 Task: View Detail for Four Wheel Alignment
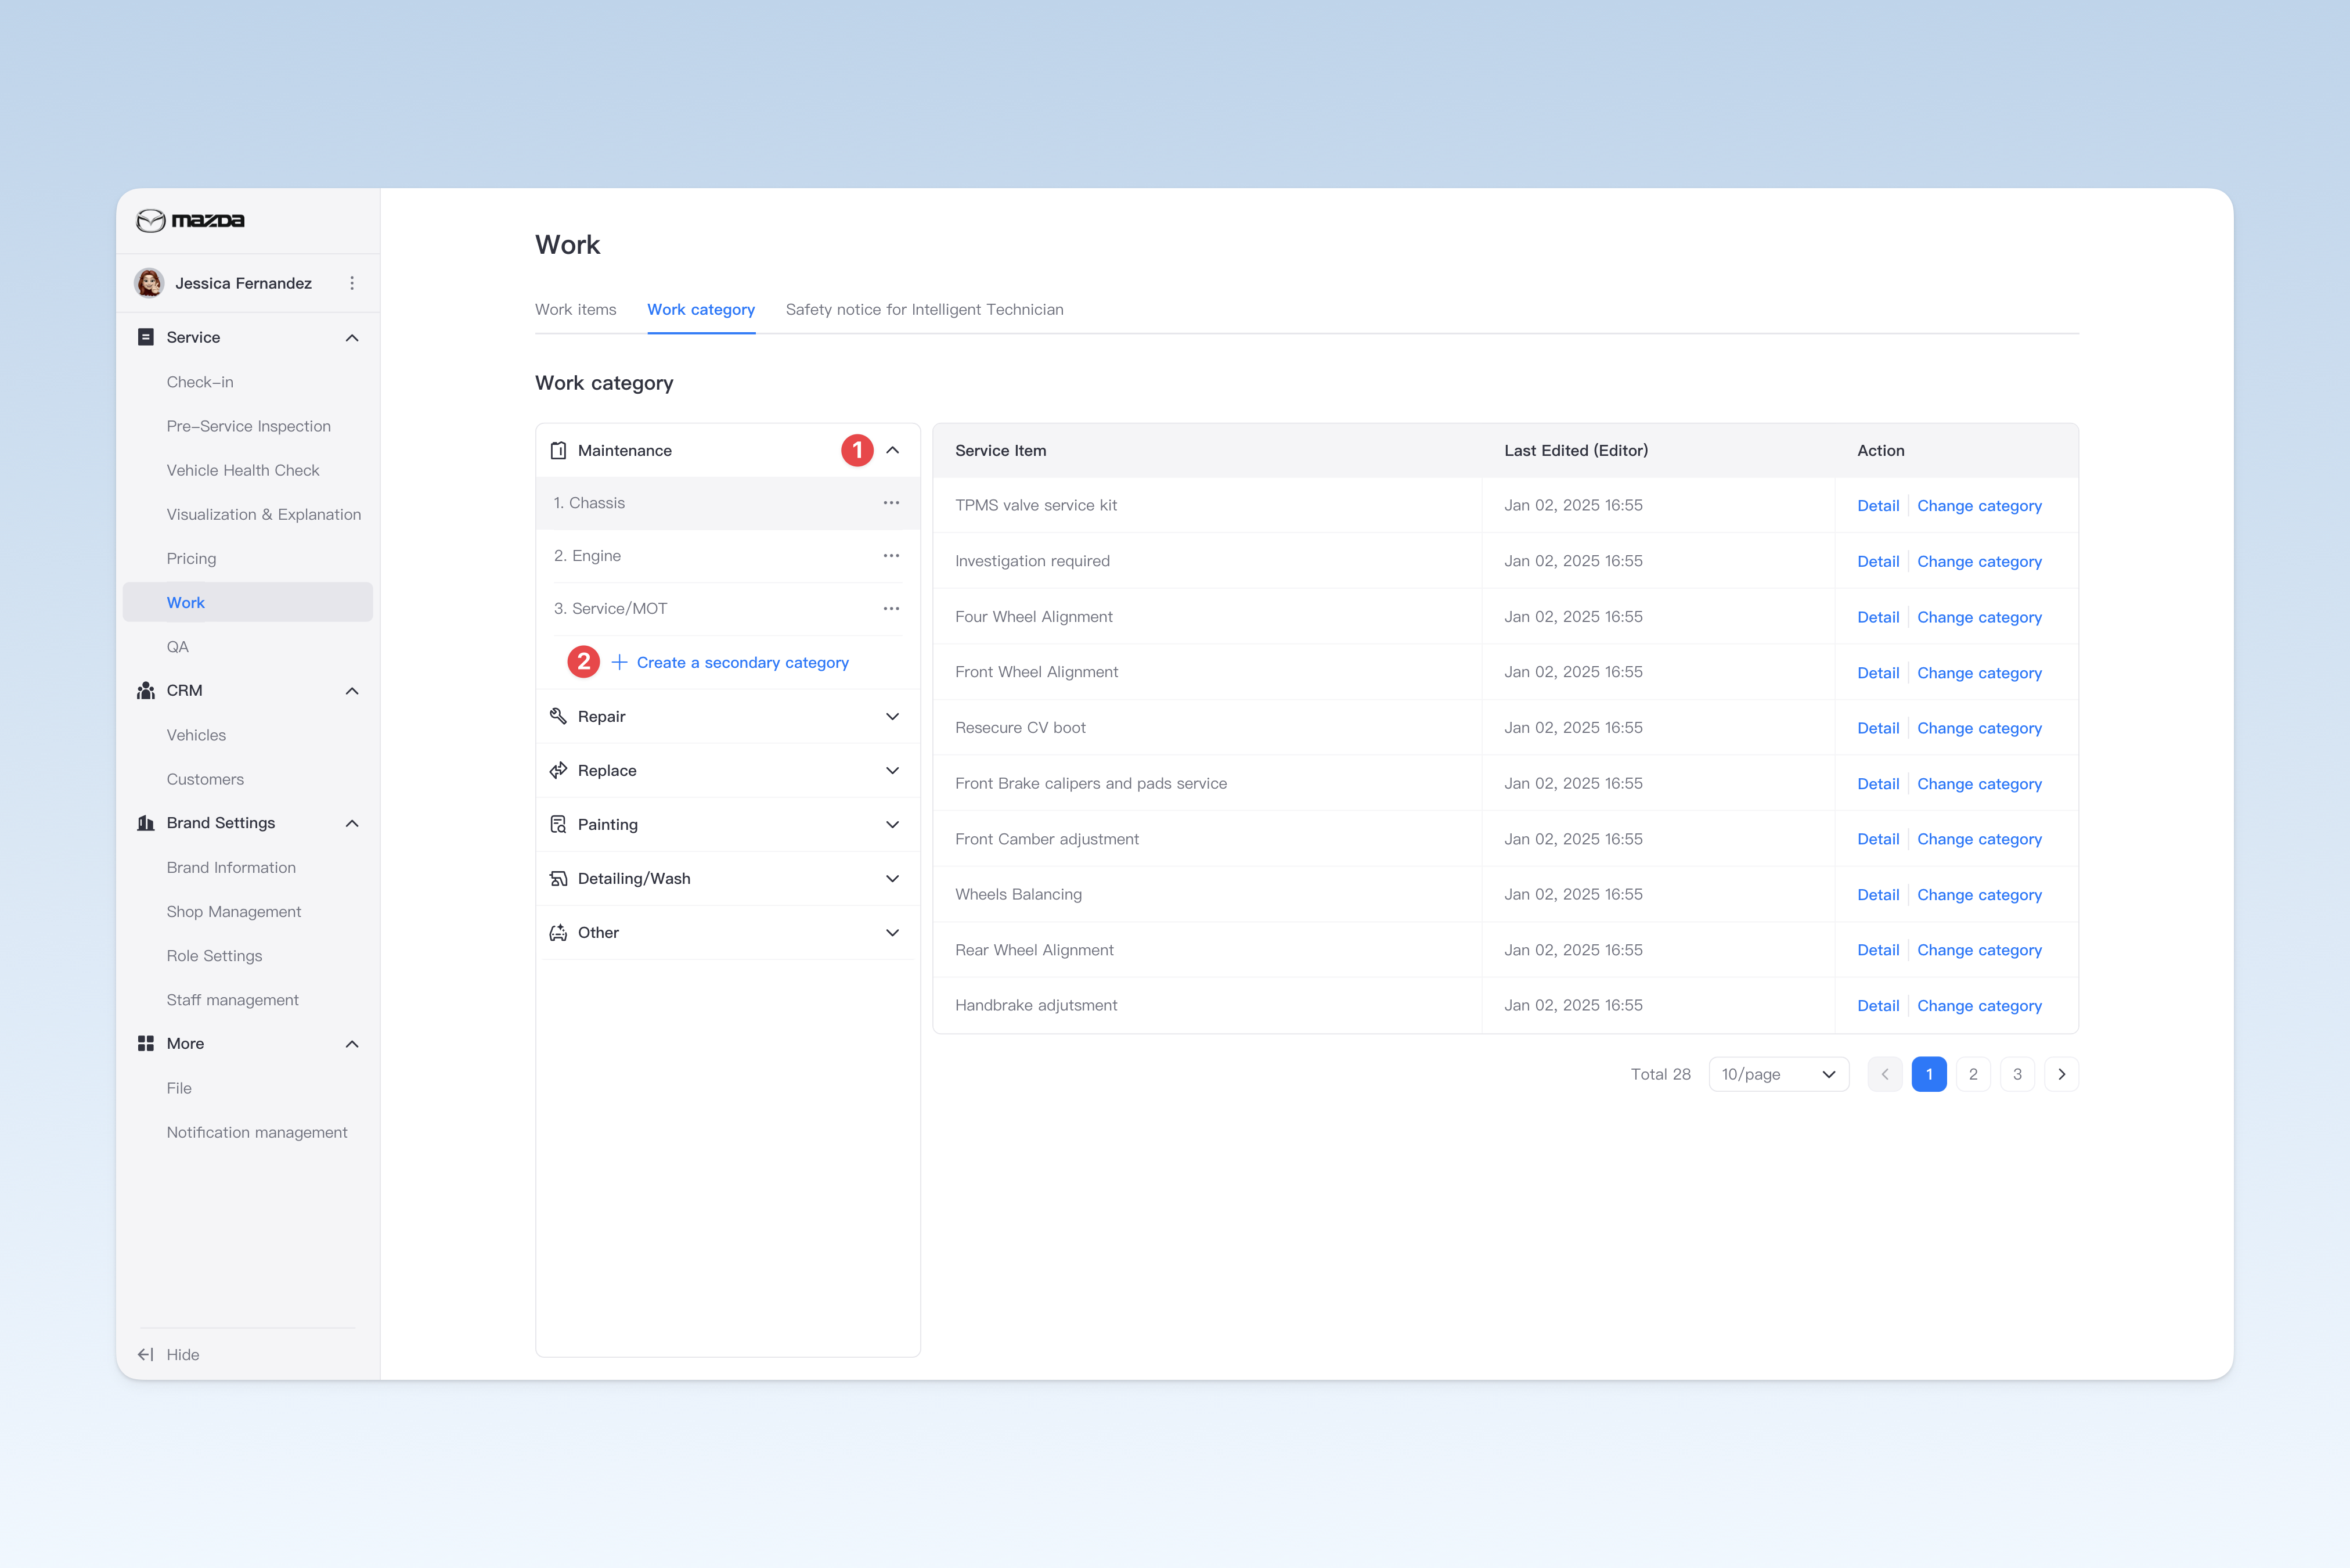[1878, 617]
